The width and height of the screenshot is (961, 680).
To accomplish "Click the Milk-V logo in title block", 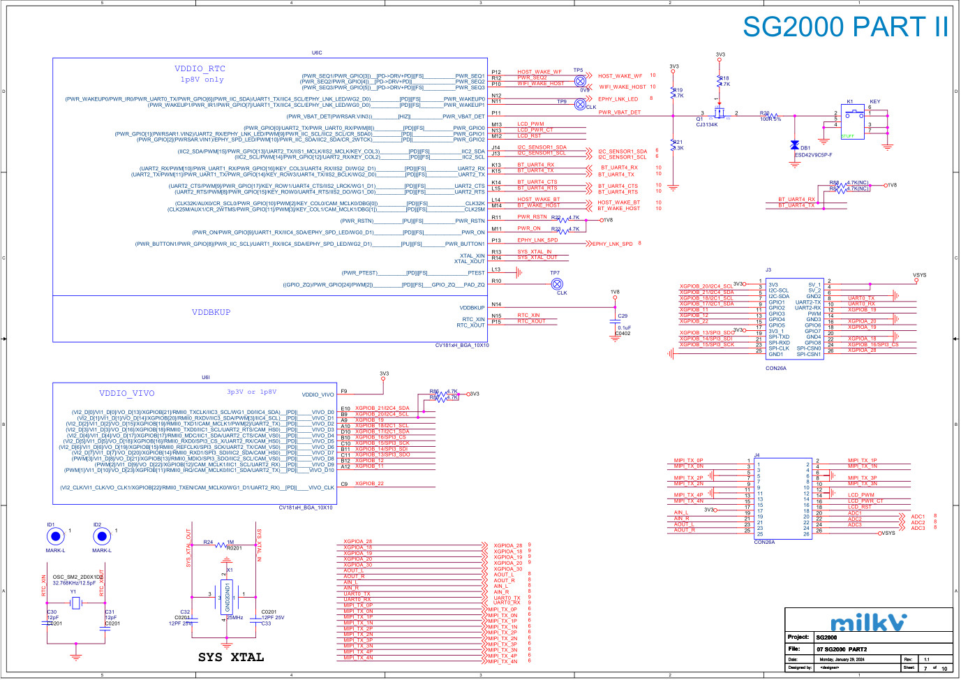I will 869,622.
